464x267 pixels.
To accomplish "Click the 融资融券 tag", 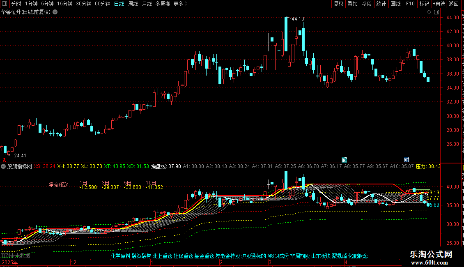I will (141, 256).
